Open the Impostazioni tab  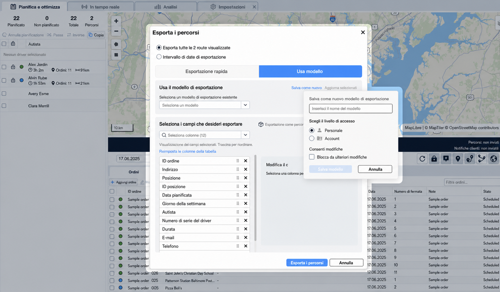228,7
